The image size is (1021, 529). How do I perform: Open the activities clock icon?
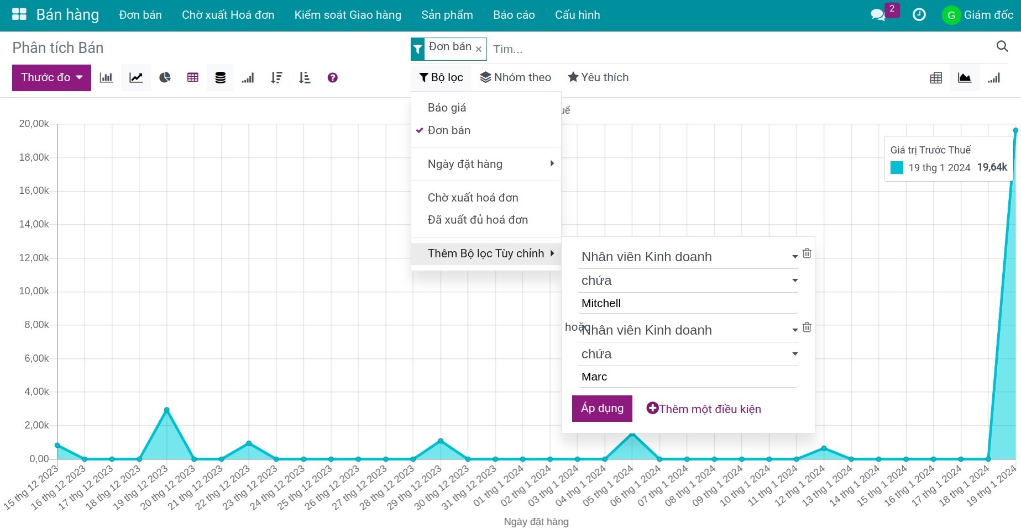tap(919, 15)
